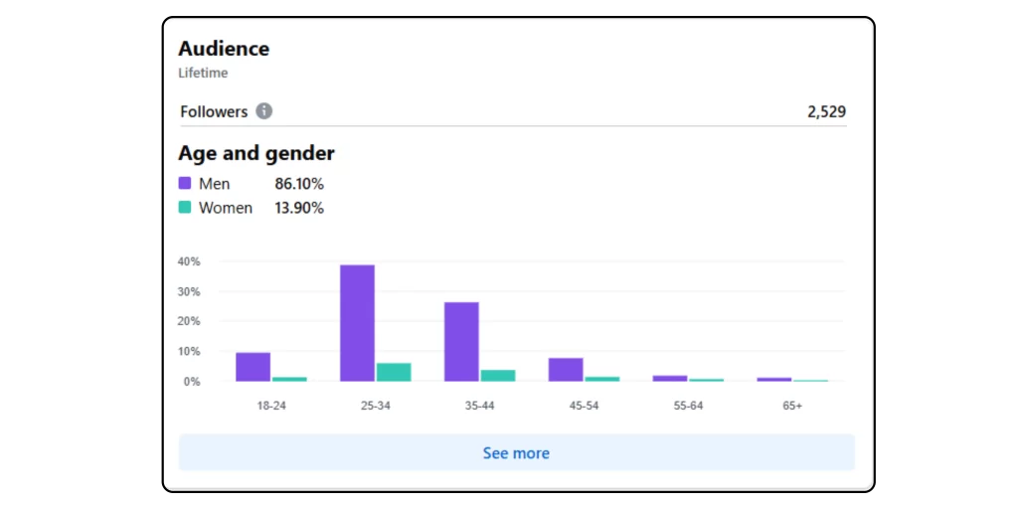Click the teal Women legend swatch
This screenshot has height=509, width=1018.
pyautogui.click(x=185, y=208)
